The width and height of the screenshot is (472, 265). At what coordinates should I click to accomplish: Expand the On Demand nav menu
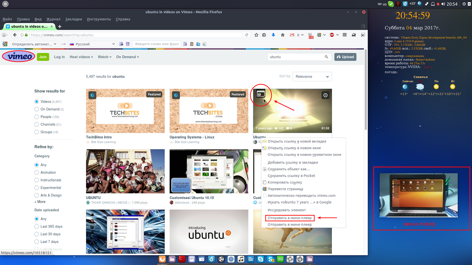click(127, 57)
